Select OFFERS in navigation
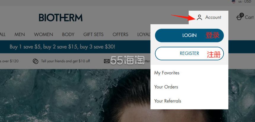255x122 pixels. point(120,34)
